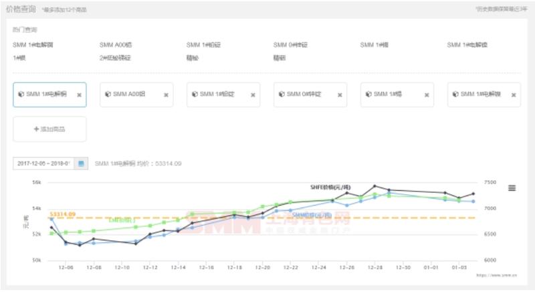Viewport: 535px width, 292px height.
Task: Click the 56k left-axis value
Action: tap(37, 182)
